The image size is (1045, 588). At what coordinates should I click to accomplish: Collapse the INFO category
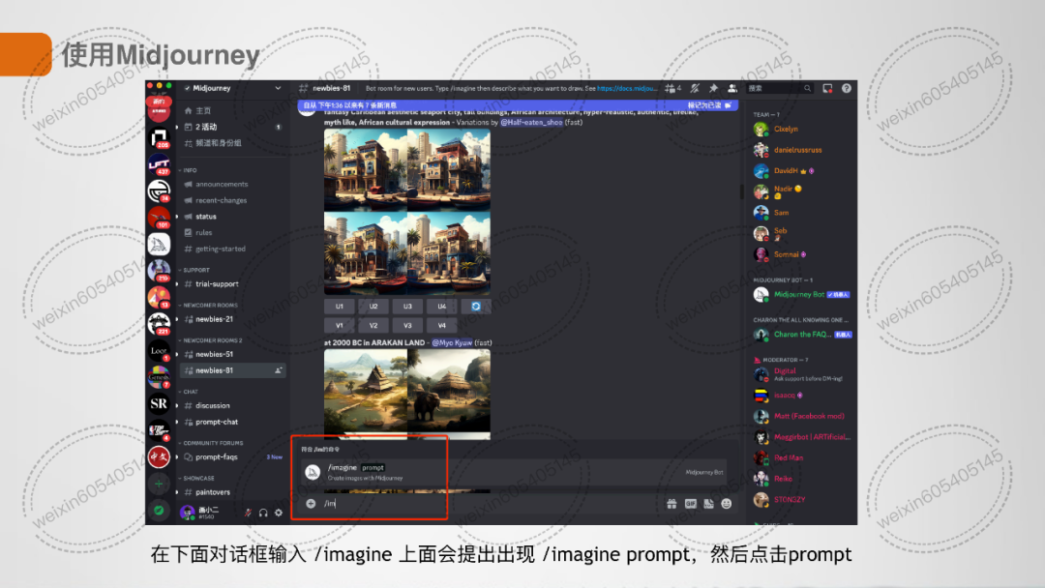tap(190, 170)
